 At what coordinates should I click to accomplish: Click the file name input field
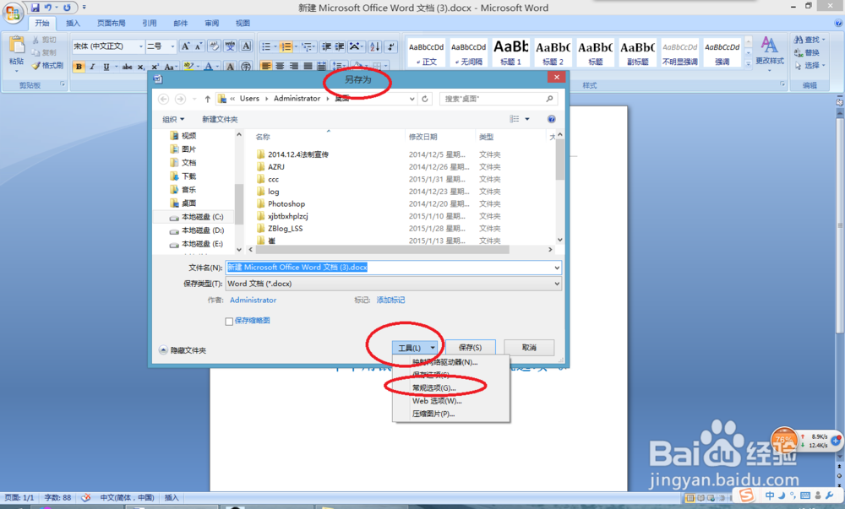tap(394, 268)
